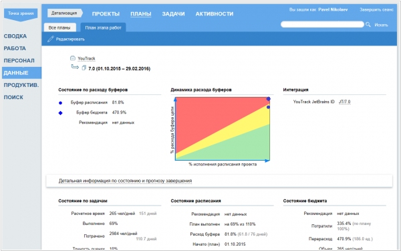Go to ПЛАНЫ menu
401x251 pixels.
pyautogui.click(x=140, y=14)
